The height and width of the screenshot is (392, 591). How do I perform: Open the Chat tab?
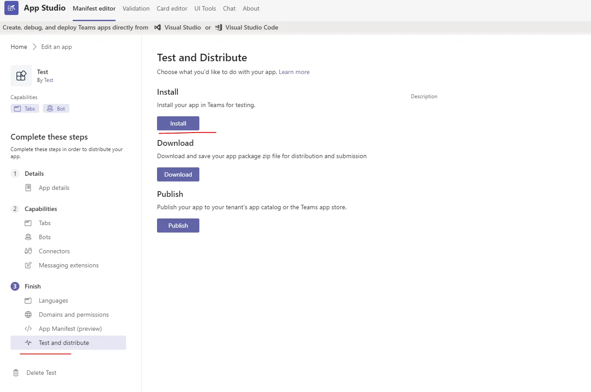click(x=229, y=8)
